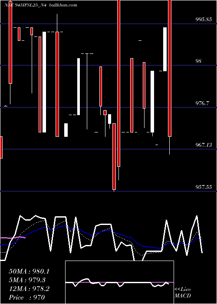
Task: Click the Price : 970 reading
Action: tap(27, 297)
